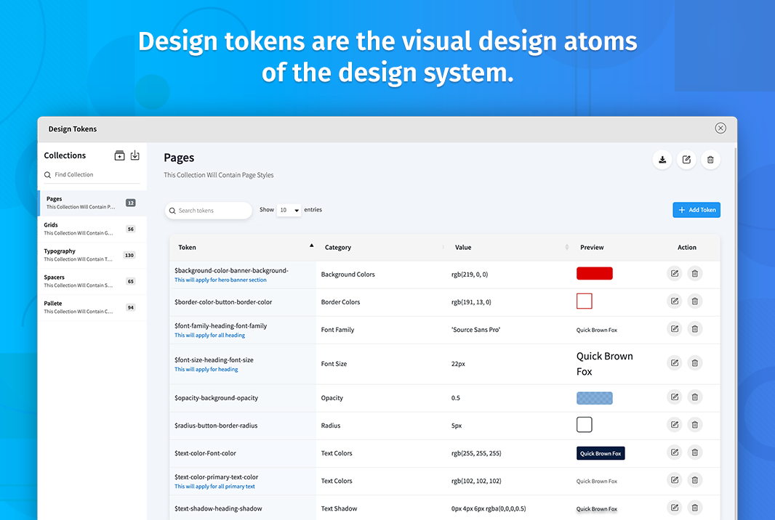Create a new collection via archive-plus icon

(x=119, y=155)
